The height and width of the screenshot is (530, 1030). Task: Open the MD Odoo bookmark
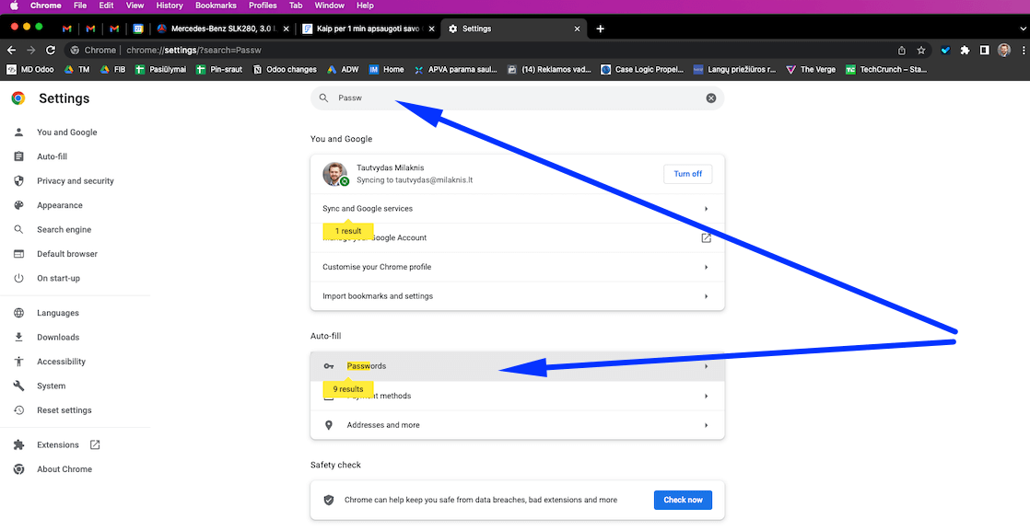pyautogui.click(x=30, y=69)
